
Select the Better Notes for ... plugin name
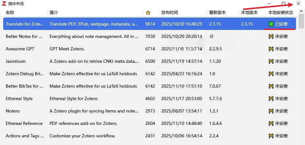click(x=24, y=37)
